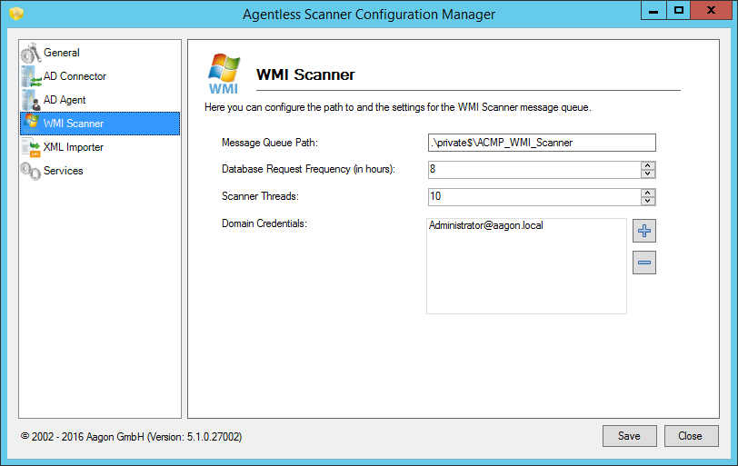738x466 pixels.
Task: Click the Aagon GmbH version text
Action: click(x=131, y=437)
